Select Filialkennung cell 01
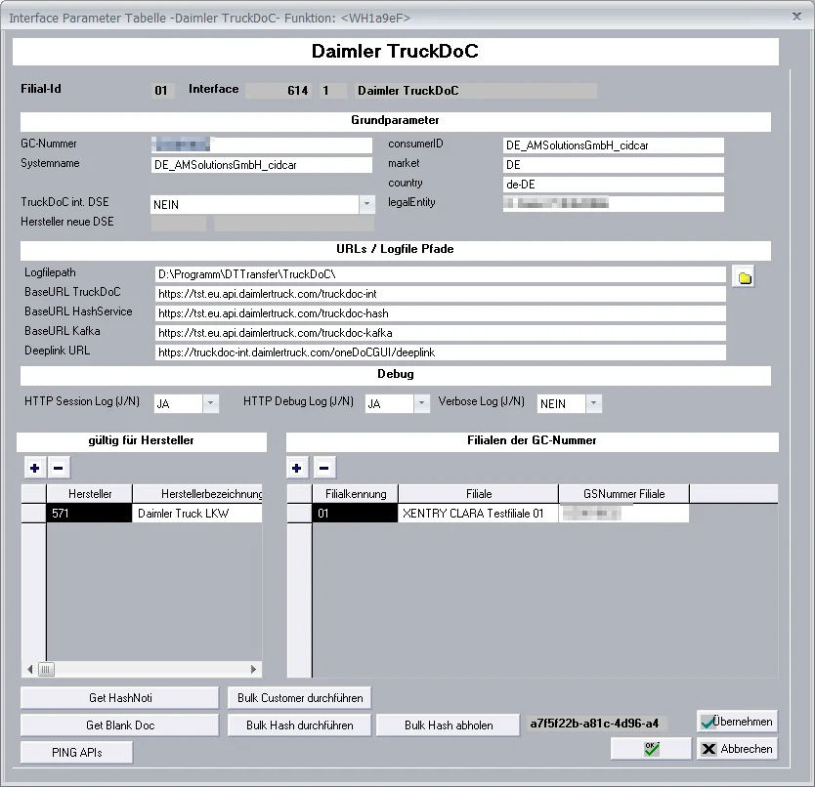 (x=355, y=514)
